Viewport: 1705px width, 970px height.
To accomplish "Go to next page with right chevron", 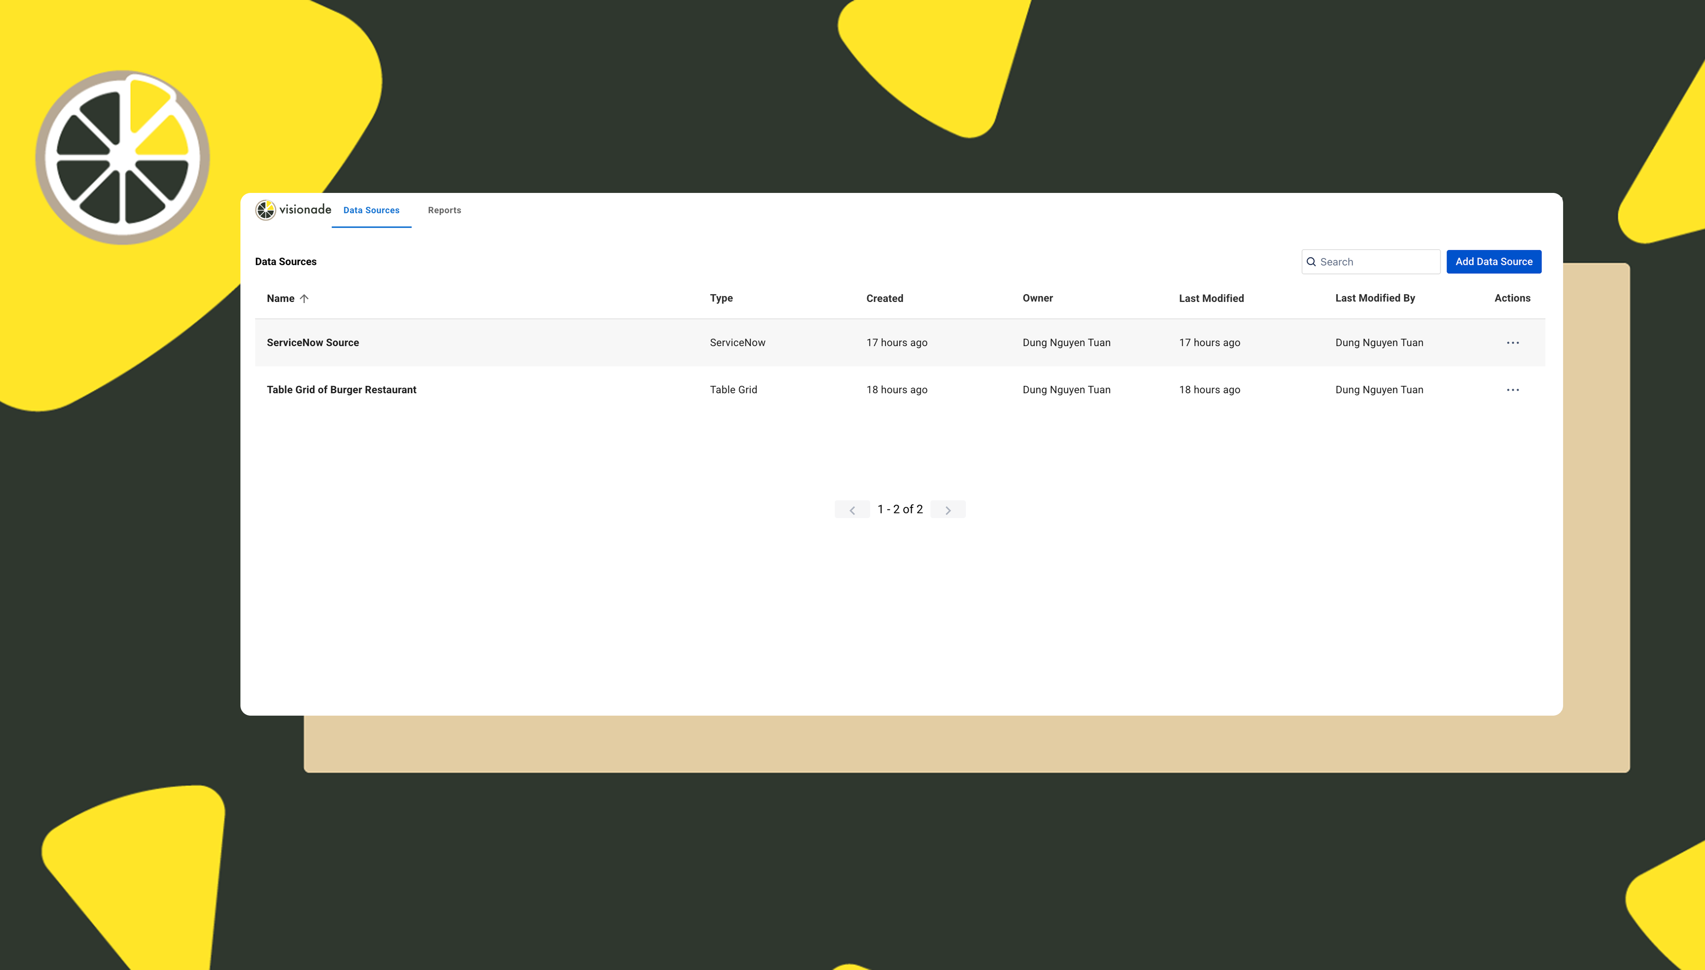I will (948, 510).
